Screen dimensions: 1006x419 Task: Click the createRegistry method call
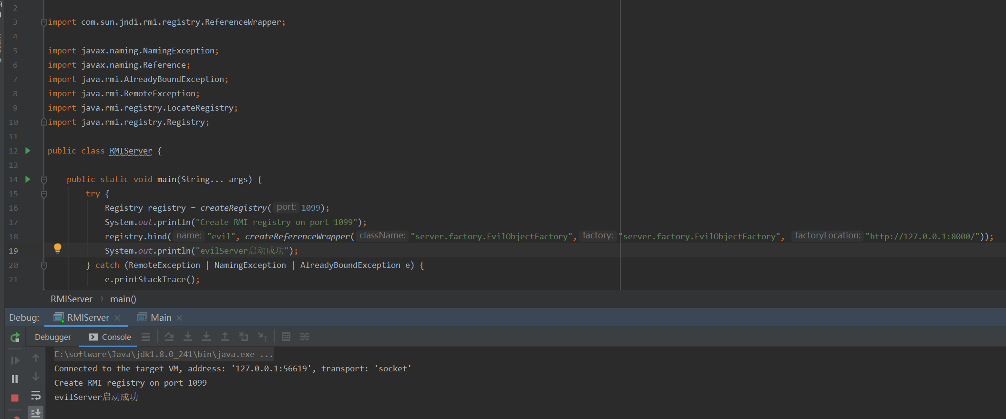233,208
